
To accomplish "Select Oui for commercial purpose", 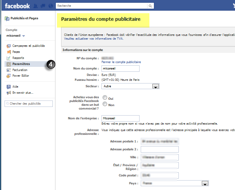I will 105,97.
